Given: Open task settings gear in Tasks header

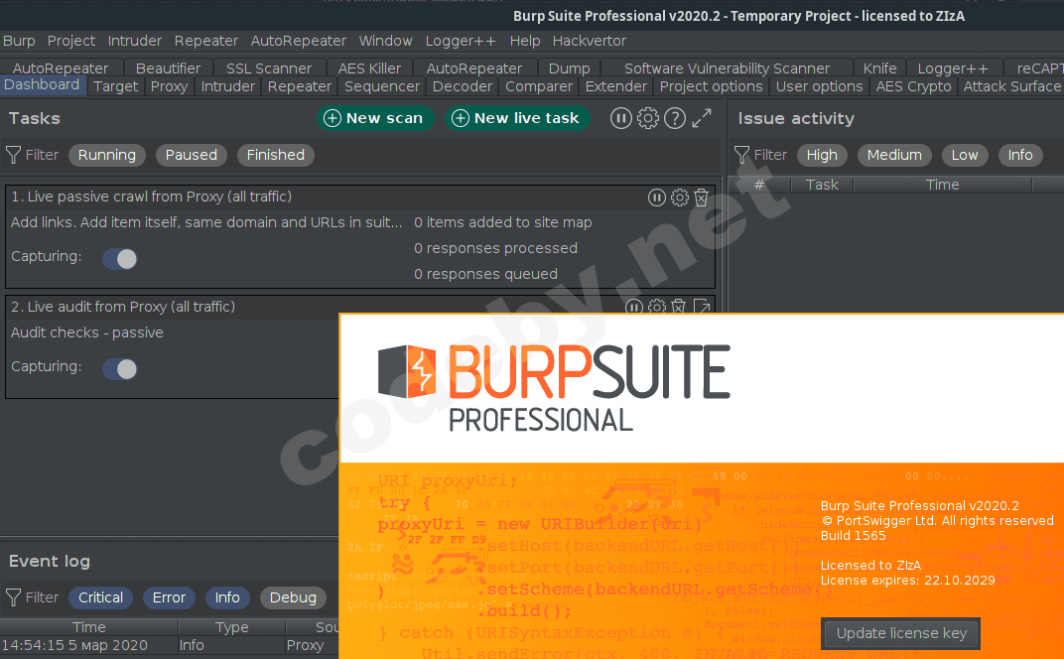Looking at the screenshot, I should click(647, 118).
